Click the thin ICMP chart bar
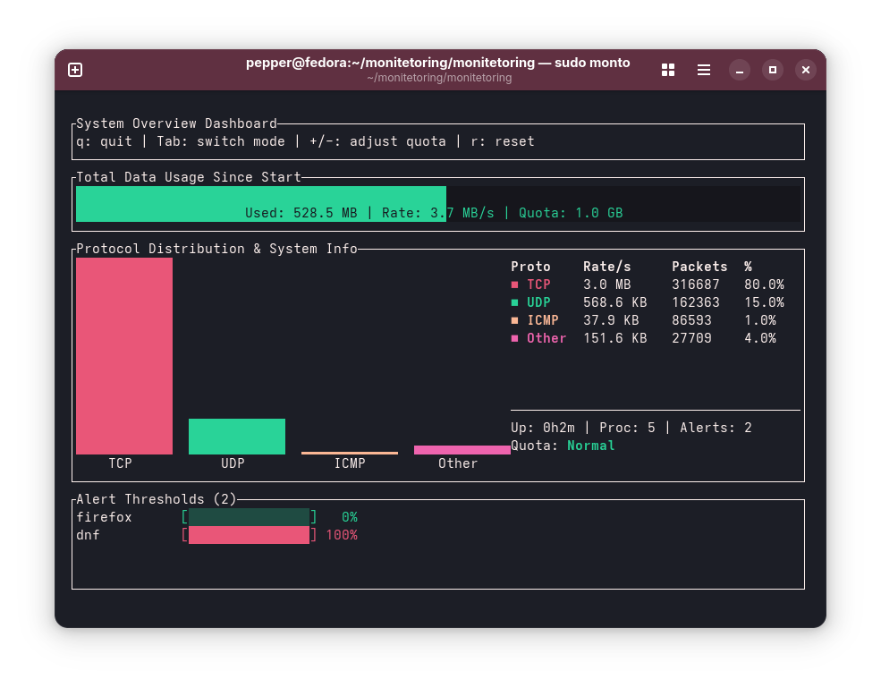881x688 pixels. [350, 453]
